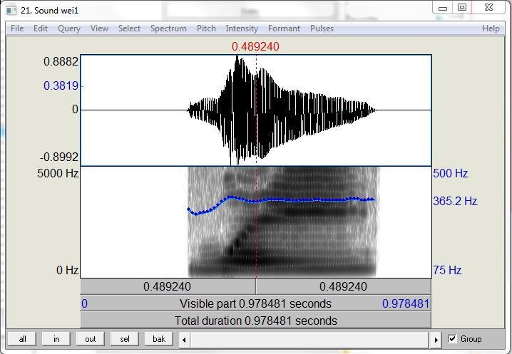Click the 5000 Hz spectrogram label
Image resolution: width=512 pixels, height=354 pixels.
[x=58, y=173]
